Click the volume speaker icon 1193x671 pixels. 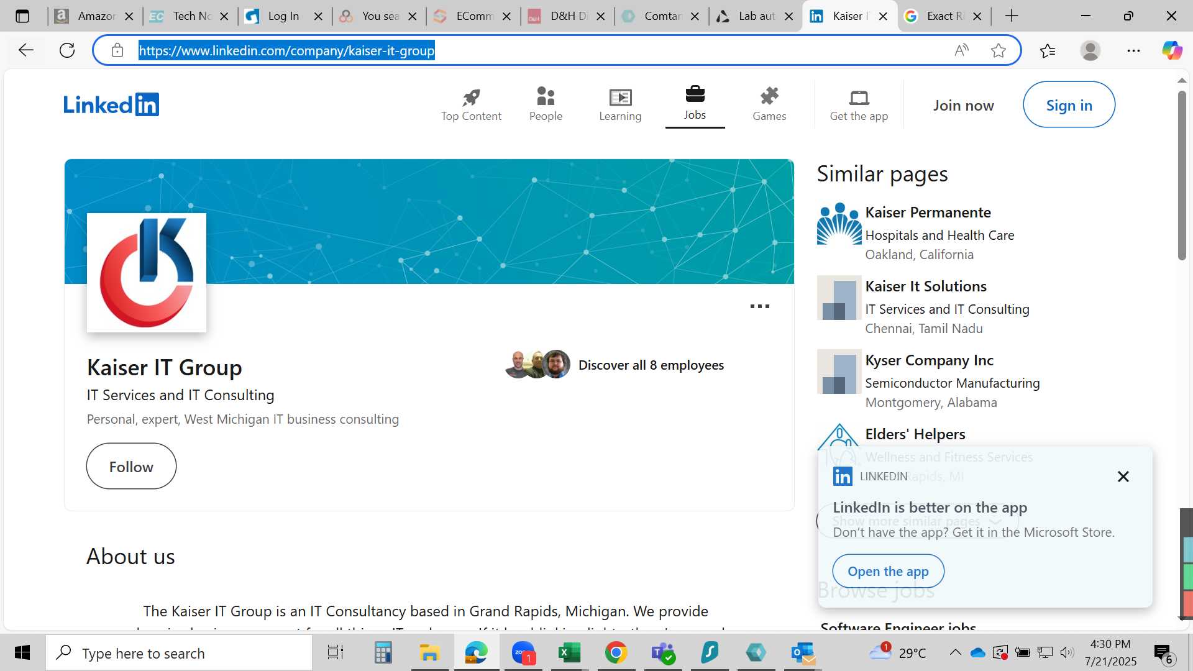coord(1067,652)
